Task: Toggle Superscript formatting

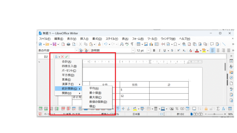Action: [x=179, y=51]
